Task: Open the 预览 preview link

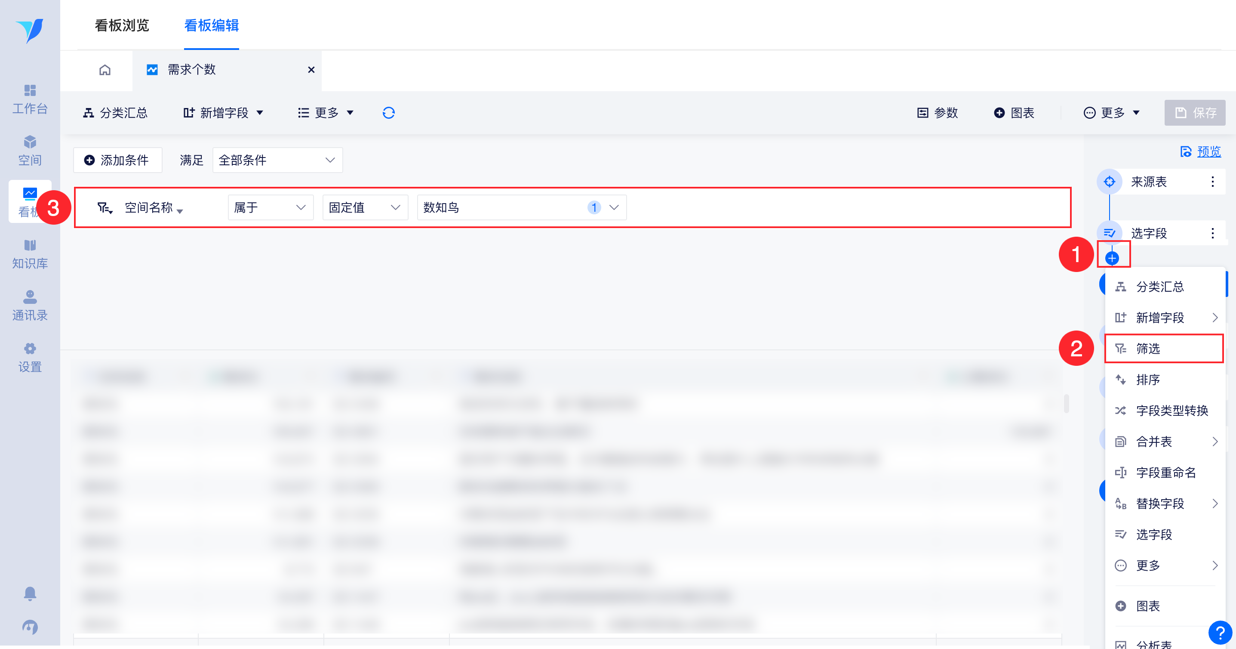Action: pos(1208,151)
